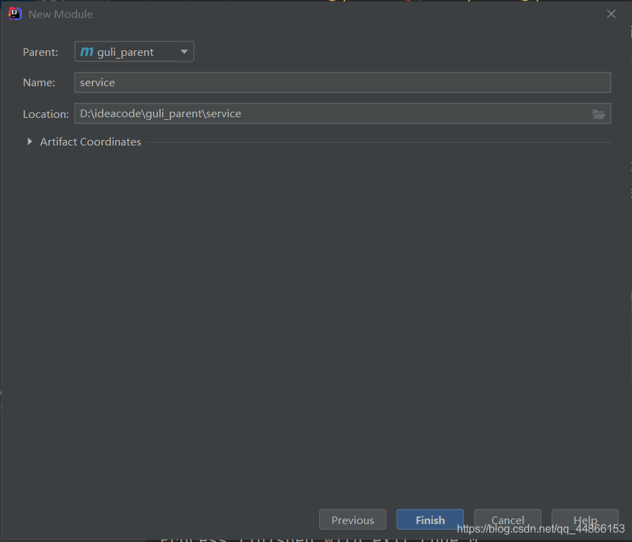
Task: Click the Previous button
Action: [x=353, y=520]
